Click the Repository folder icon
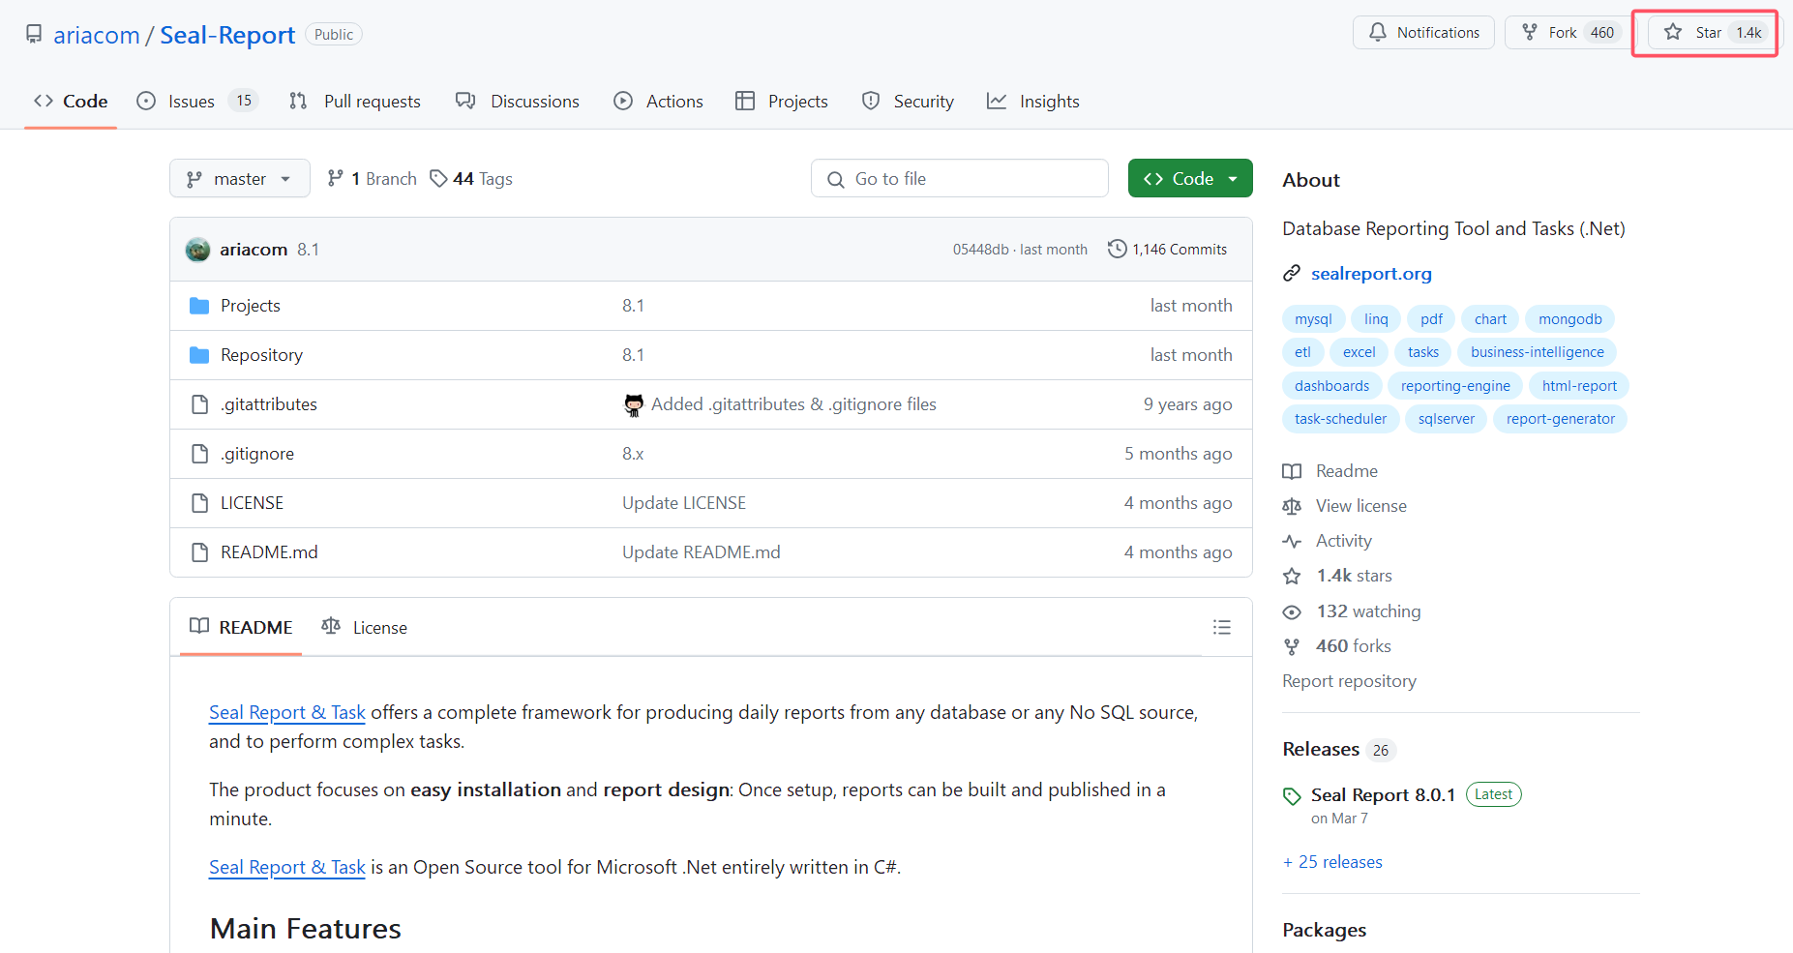Image resolution: width=1793 pixels, height=953 pixels. pyautogui.click(x=199, y=355)
